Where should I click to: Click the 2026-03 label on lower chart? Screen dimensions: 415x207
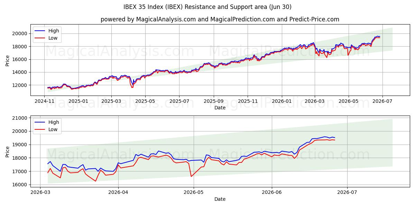[40, 193]
